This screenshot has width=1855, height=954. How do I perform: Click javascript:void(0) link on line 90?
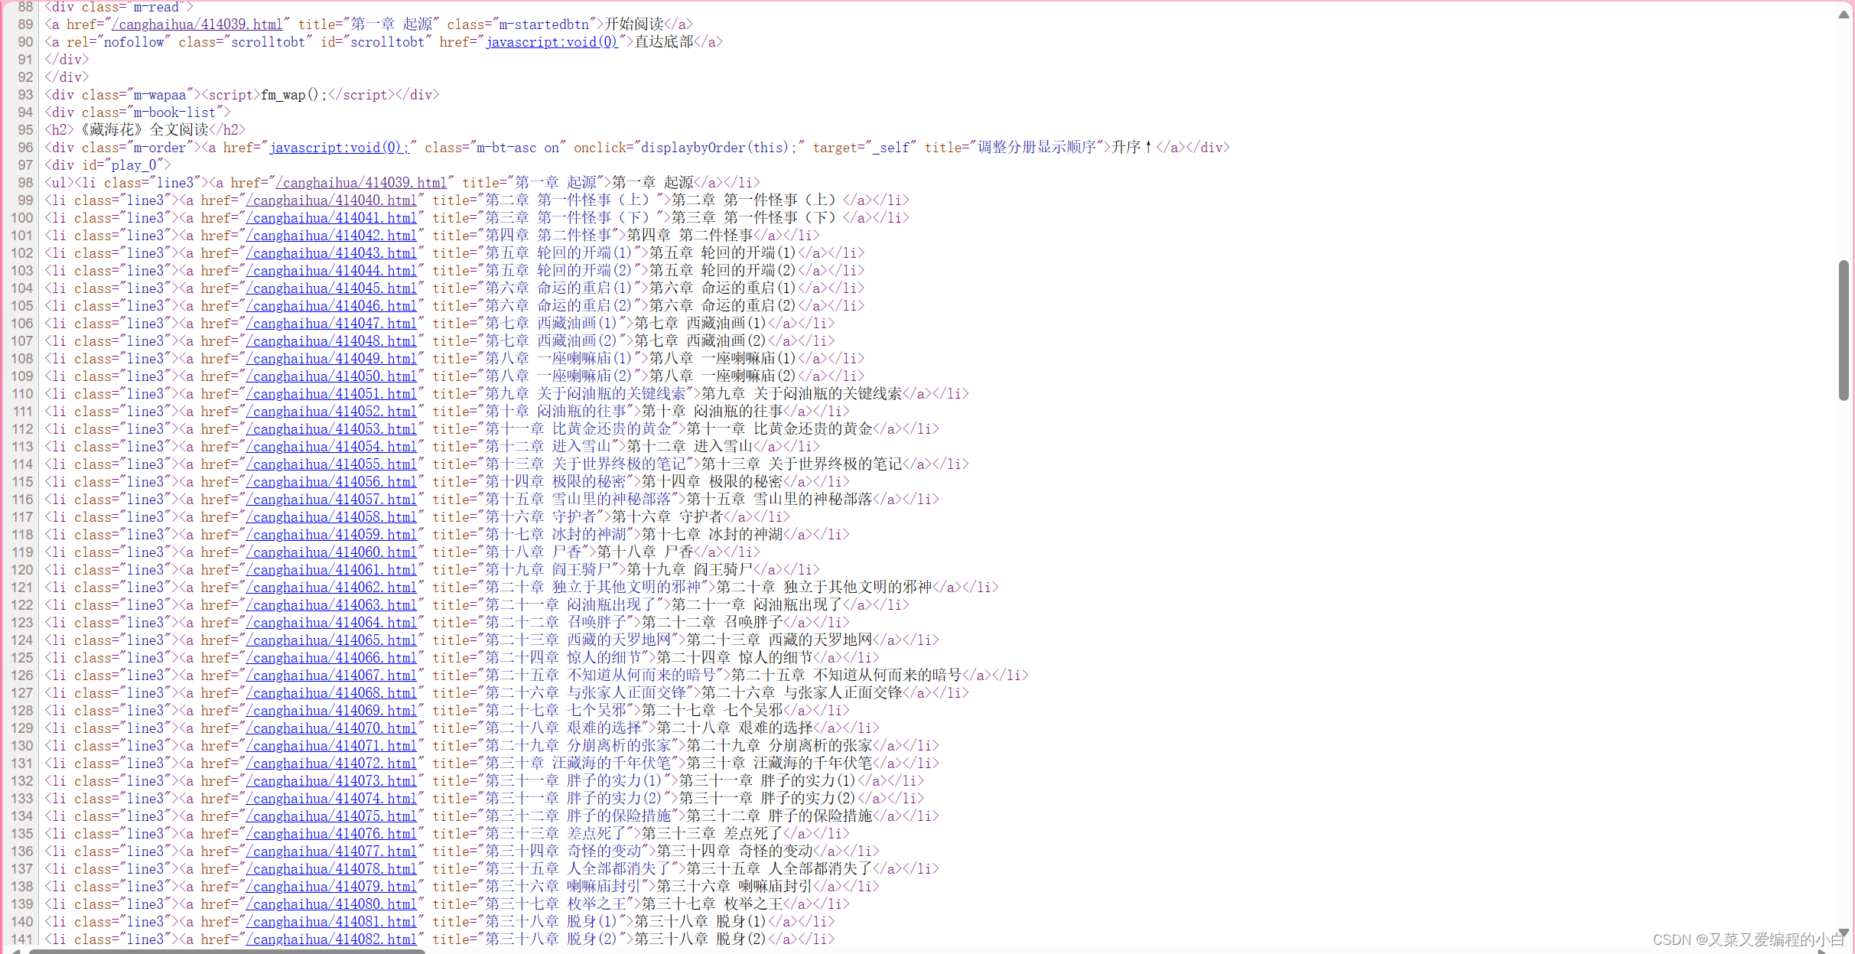(552, 42)
